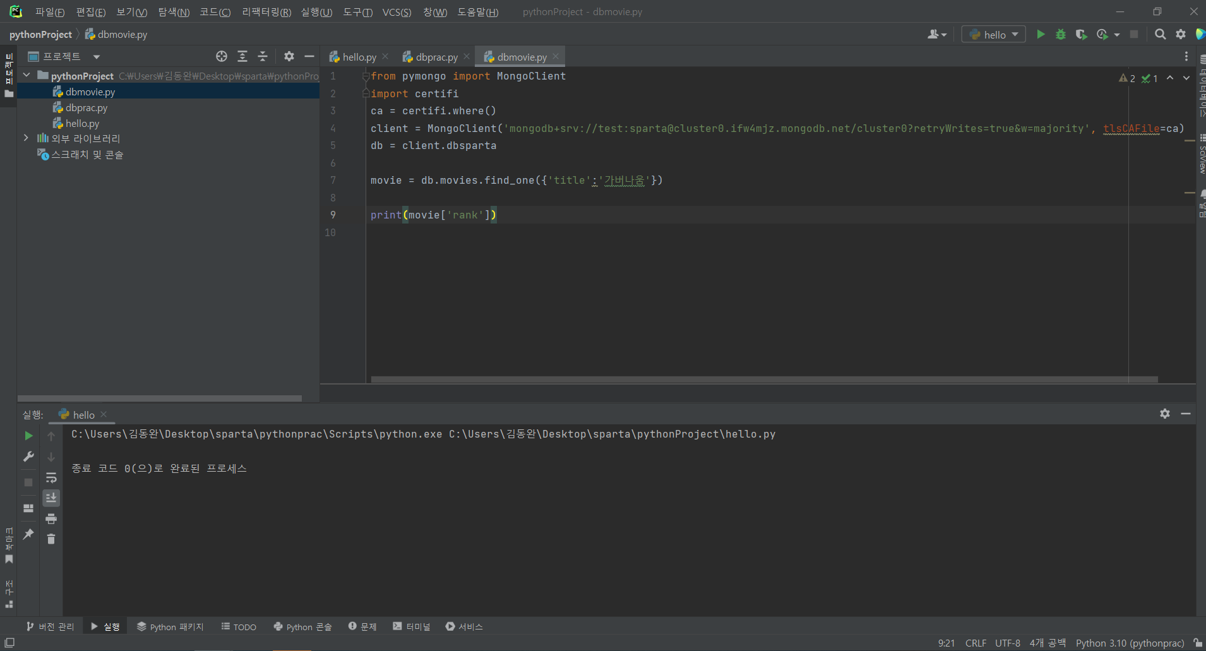Open editor tabs more options menu
This screenshot has width=1206, height=651.
(x=1186, y=56)
